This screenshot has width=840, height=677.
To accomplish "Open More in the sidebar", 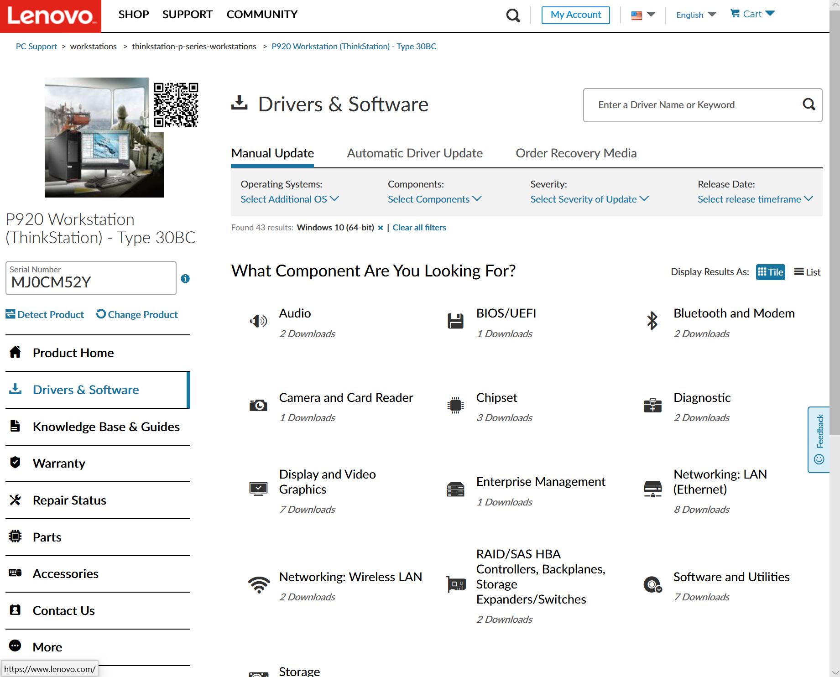I will (x=98, y=647).
